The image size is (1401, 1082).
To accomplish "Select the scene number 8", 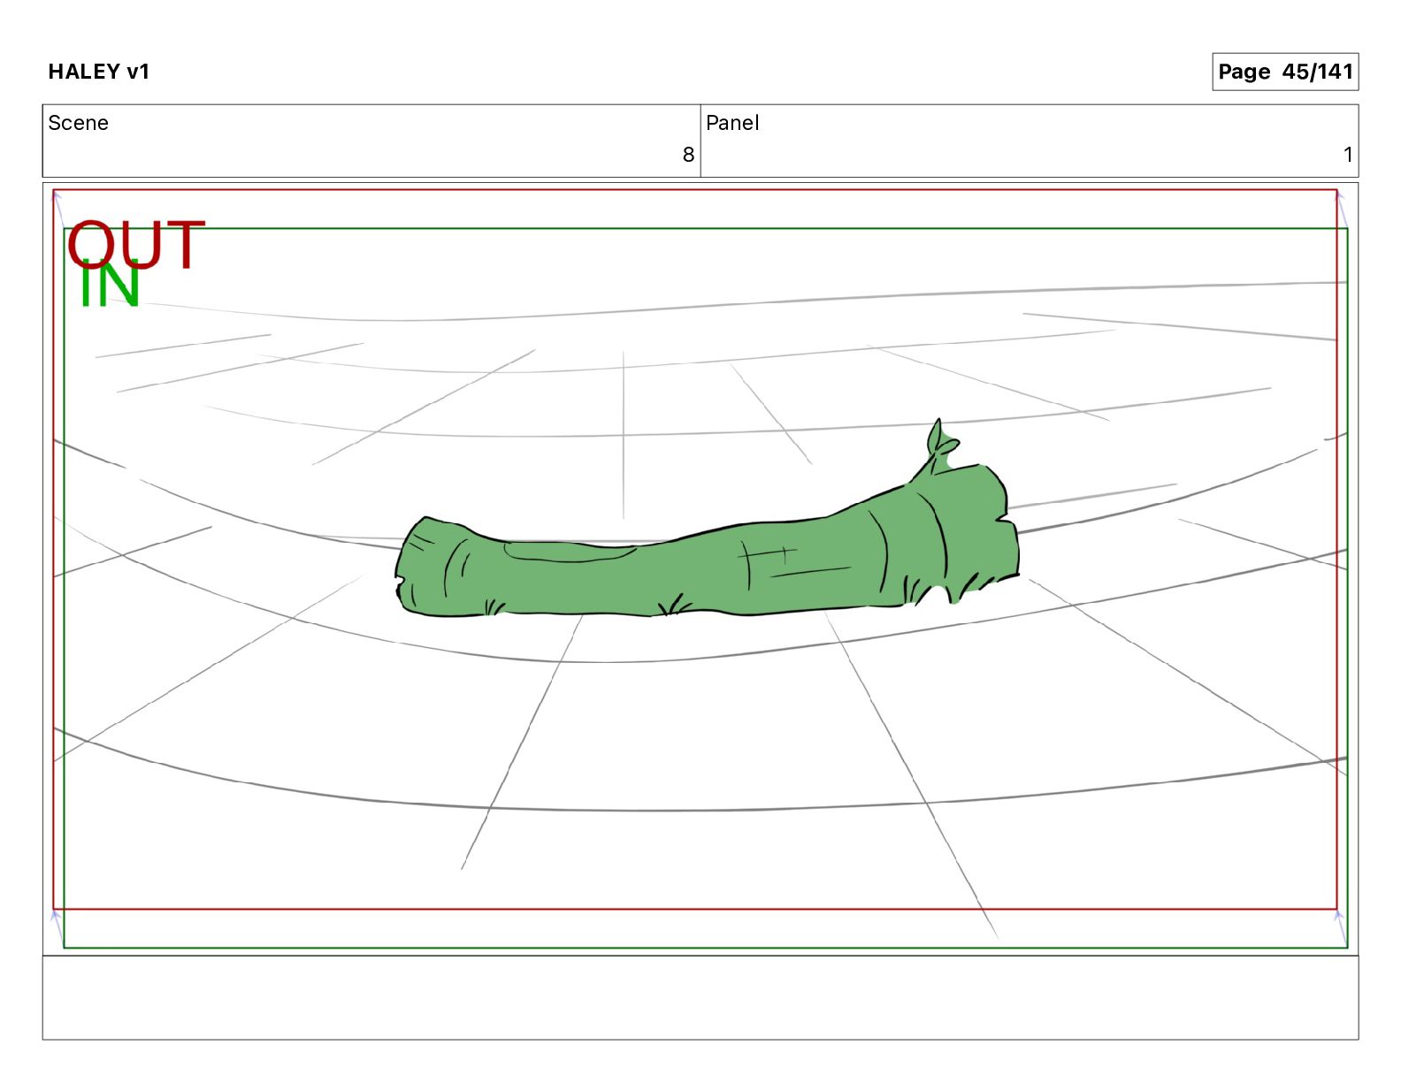I will [x=688, y=155].
